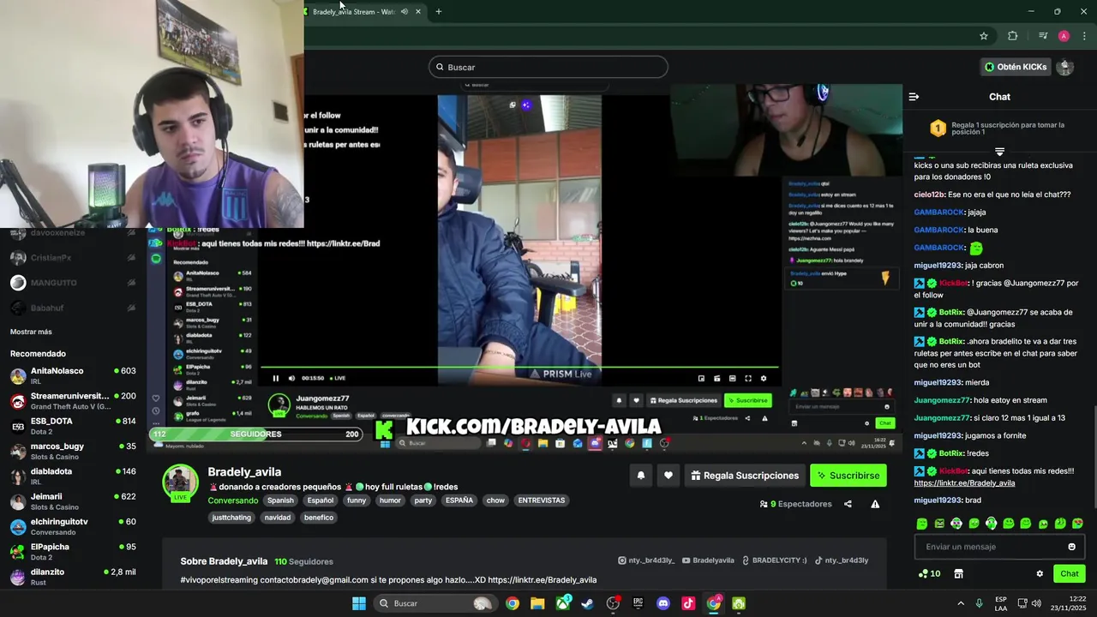Image resolution: width=1097 pixels, height=617 pixels.
Task: Open the emoji picker in chat input
Action: pyautogui.click(x=1072, y=547)
